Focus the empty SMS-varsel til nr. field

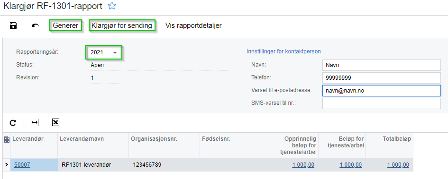[x=382, y=103]
